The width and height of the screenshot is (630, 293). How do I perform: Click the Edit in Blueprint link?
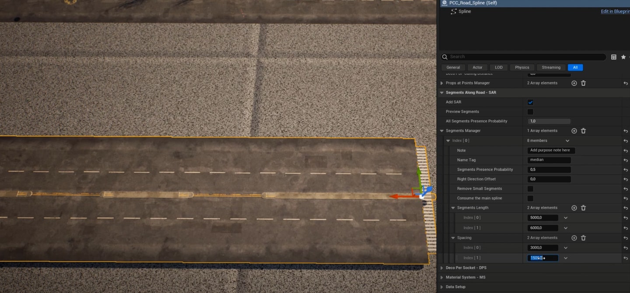click(x=615, y=11)
